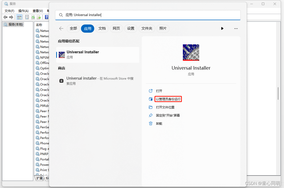The width and height of the screenshot is (284, 188).
Task: Select the 文档 filter tab
Action: [x=102, y=28]
